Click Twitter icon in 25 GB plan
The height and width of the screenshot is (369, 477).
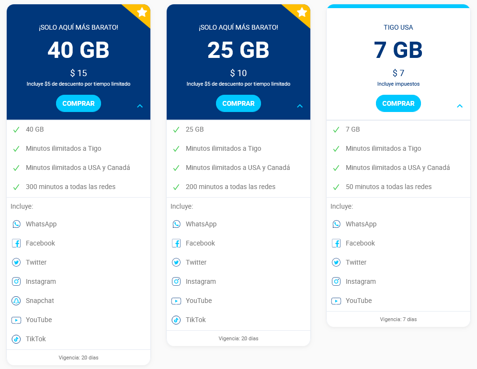(176, 262)
